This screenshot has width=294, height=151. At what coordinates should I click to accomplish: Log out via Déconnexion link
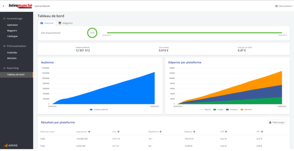pyautogui.click(x=283, y=6)
